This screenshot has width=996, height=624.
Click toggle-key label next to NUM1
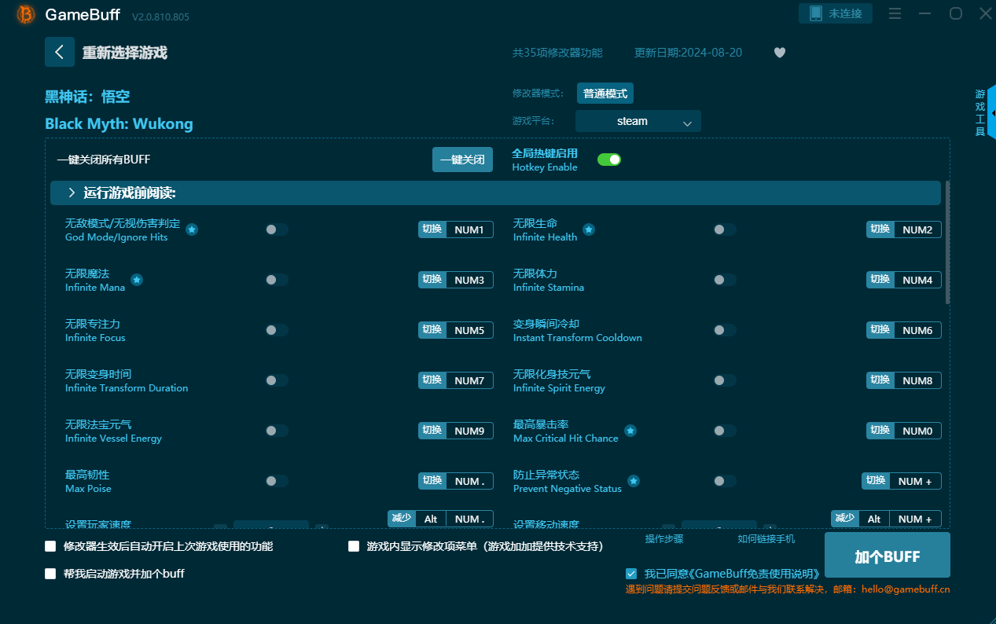[432, 229]
